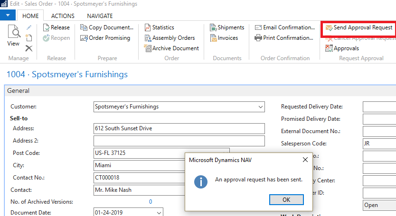Expand the Customer dropdown
Screen dimensions: 396x216
pyautogui.click(x=261, y=107)
